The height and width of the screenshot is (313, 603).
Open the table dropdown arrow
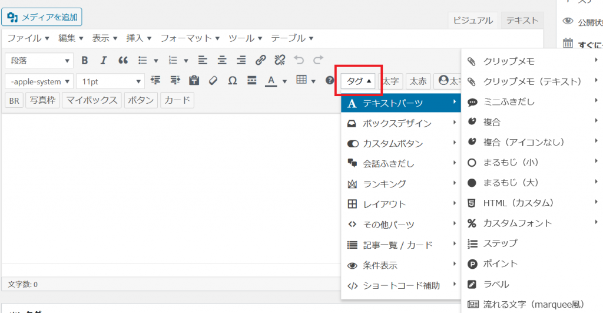pyautogui.click(x=313, y=81)
